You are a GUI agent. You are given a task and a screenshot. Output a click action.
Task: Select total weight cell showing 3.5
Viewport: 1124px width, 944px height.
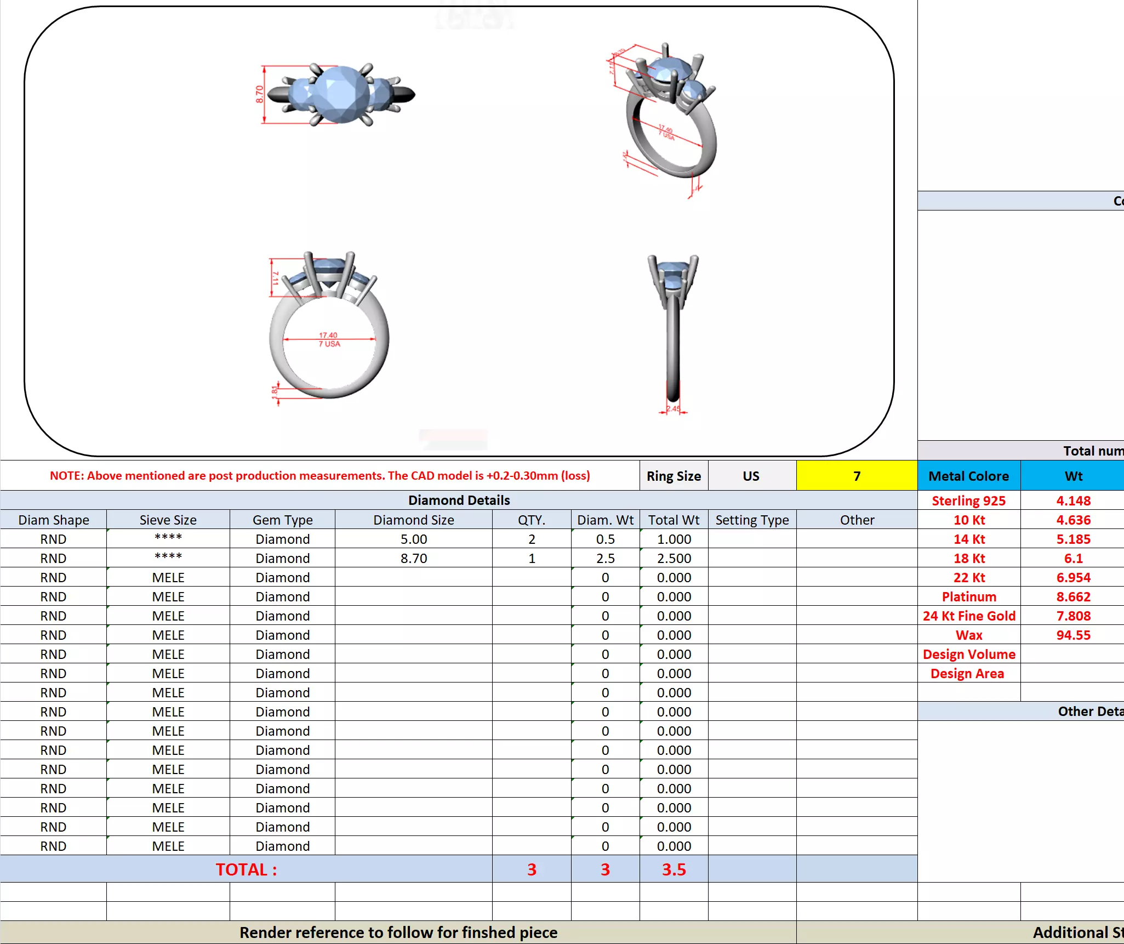(x=674, y=869)
